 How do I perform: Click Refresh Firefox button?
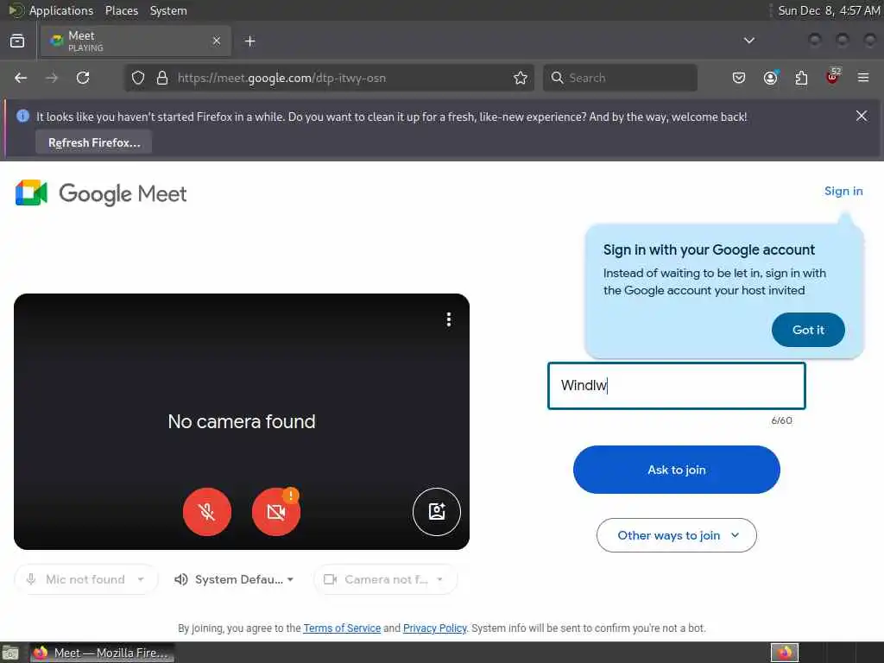point(93,142)
